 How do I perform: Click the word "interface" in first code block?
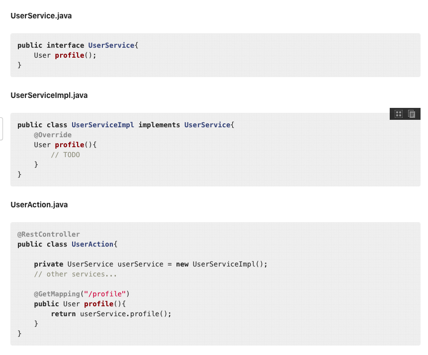click(x=65, y=45)
